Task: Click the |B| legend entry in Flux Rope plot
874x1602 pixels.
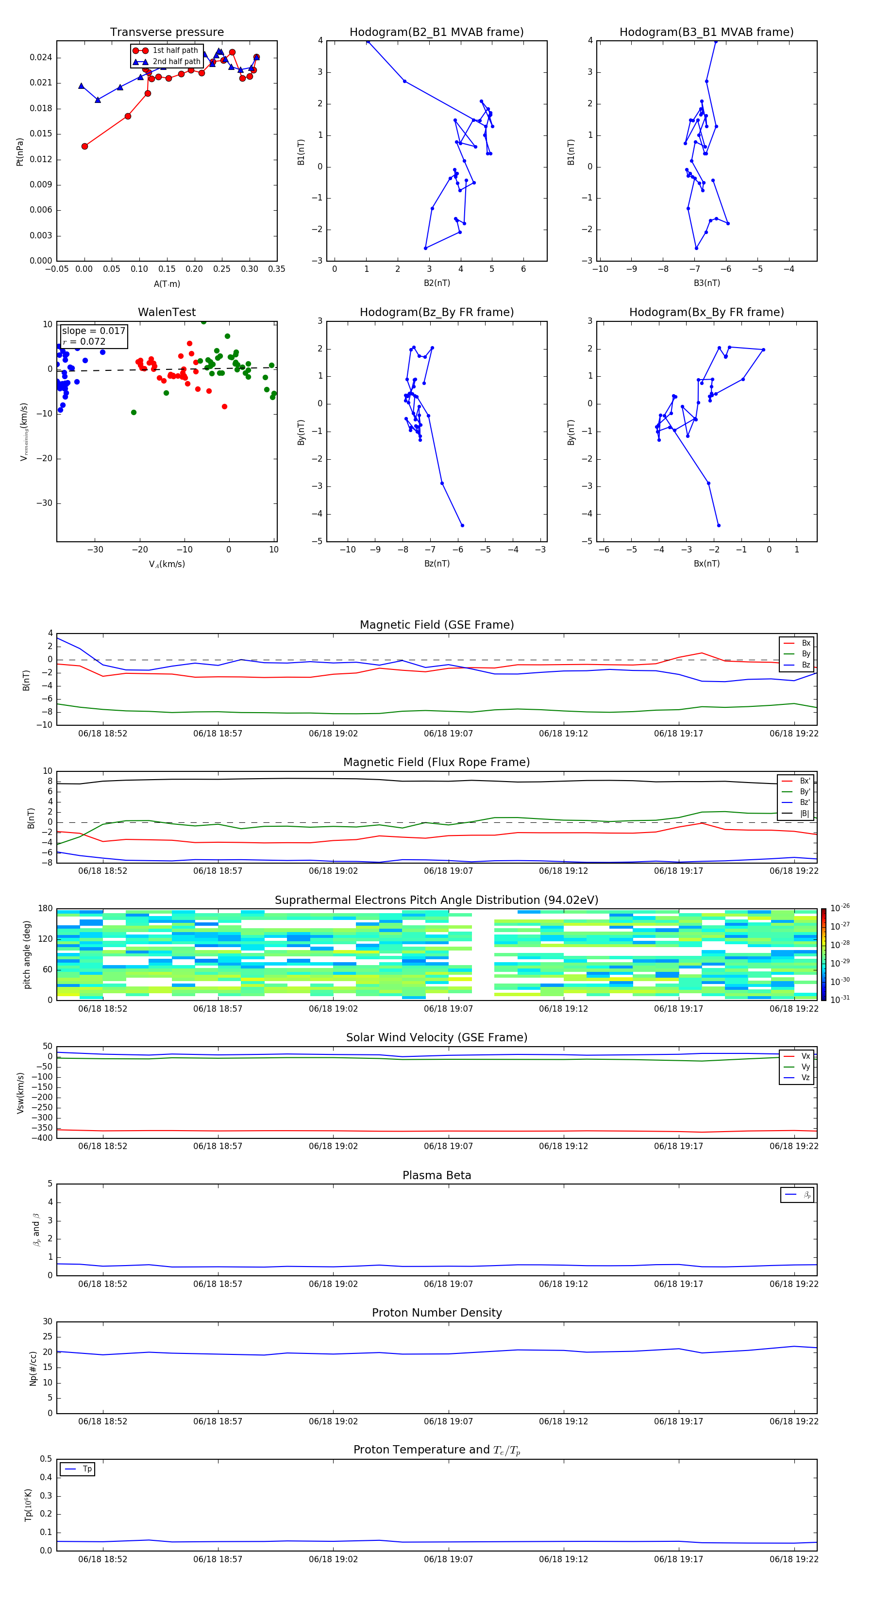Action: pos(796,814)
